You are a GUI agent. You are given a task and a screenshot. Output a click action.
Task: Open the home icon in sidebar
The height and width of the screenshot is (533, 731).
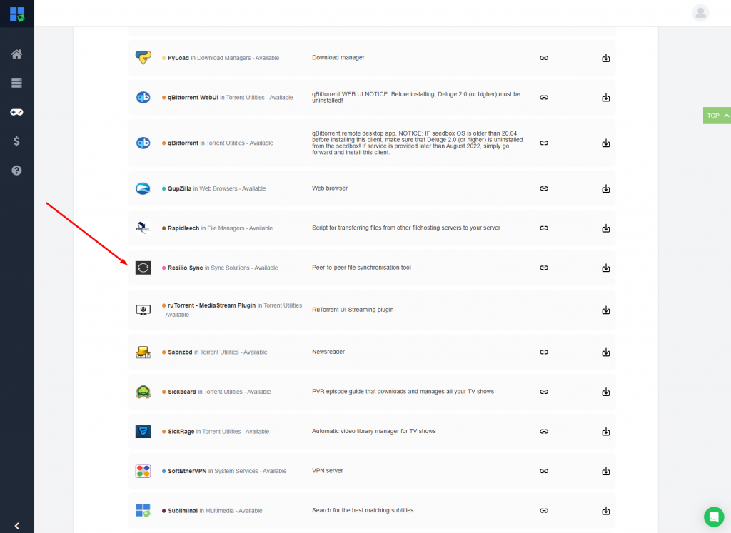point(17,54)
